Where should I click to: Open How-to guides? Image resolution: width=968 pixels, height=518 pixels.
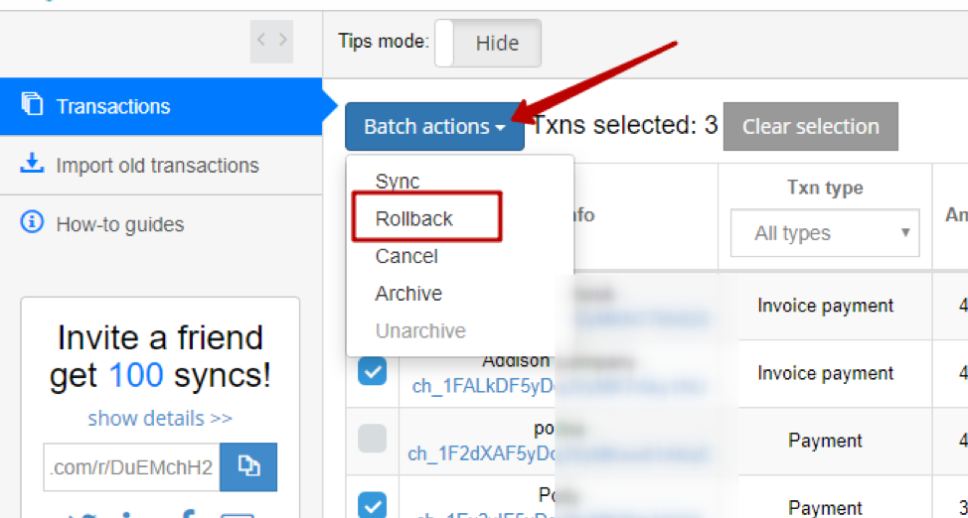pyautogui.click(x=120, y=224)
